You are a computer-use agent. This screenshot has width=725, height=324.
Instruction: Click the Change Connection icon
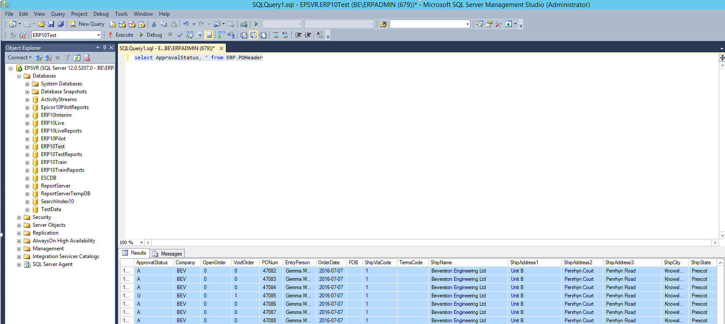[22, 35]
